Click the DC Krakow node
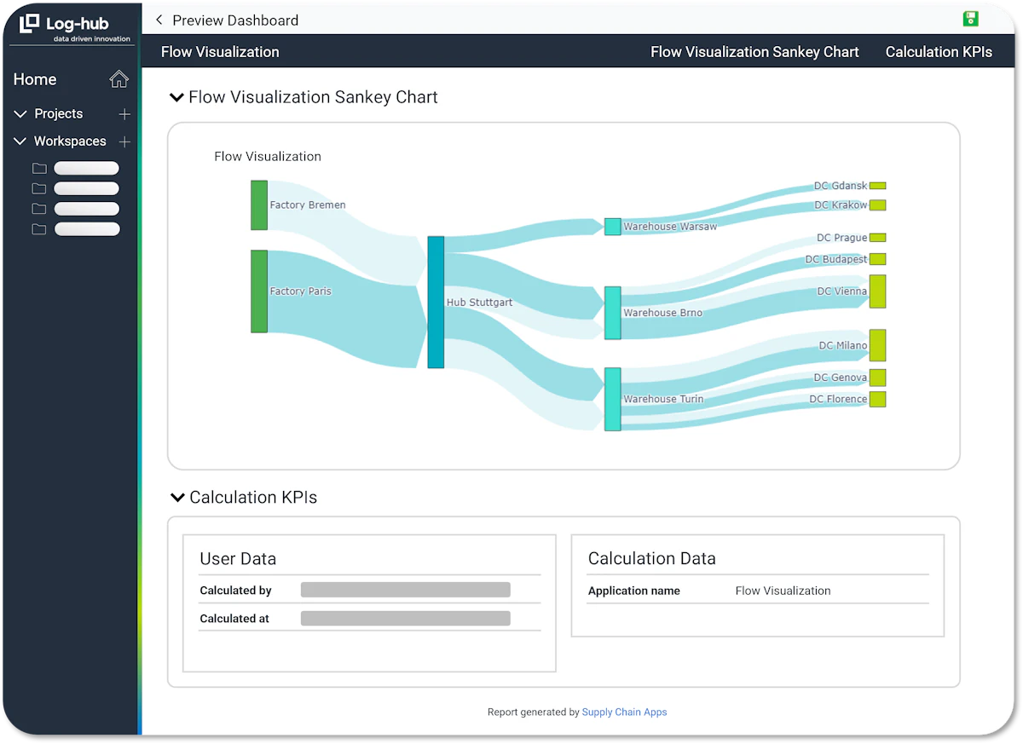1023x744 pixels. (877, 205)
